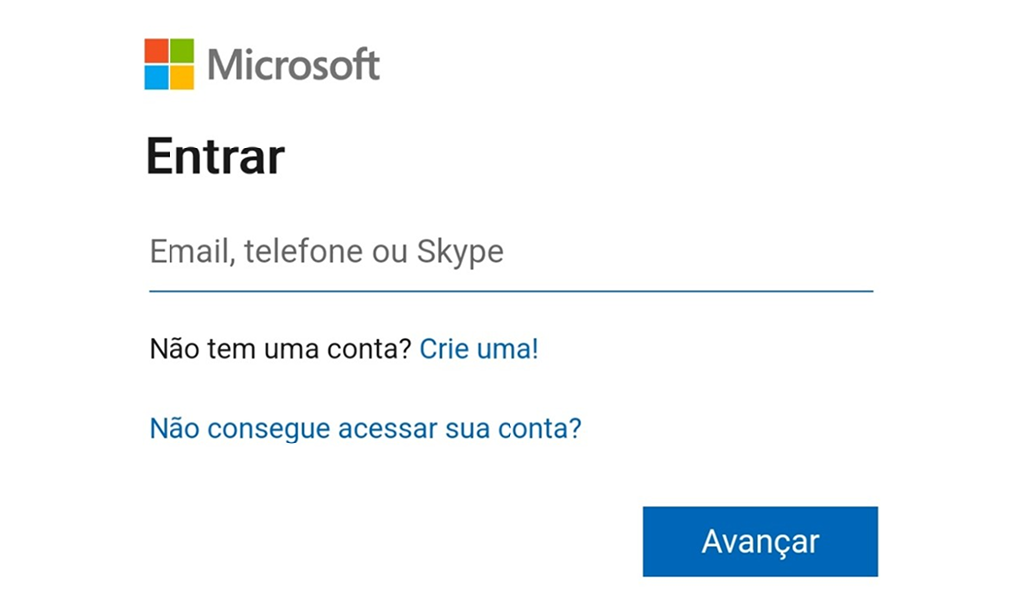Open the account access help link
1021x590 pixels.
(x=365, y=429)
